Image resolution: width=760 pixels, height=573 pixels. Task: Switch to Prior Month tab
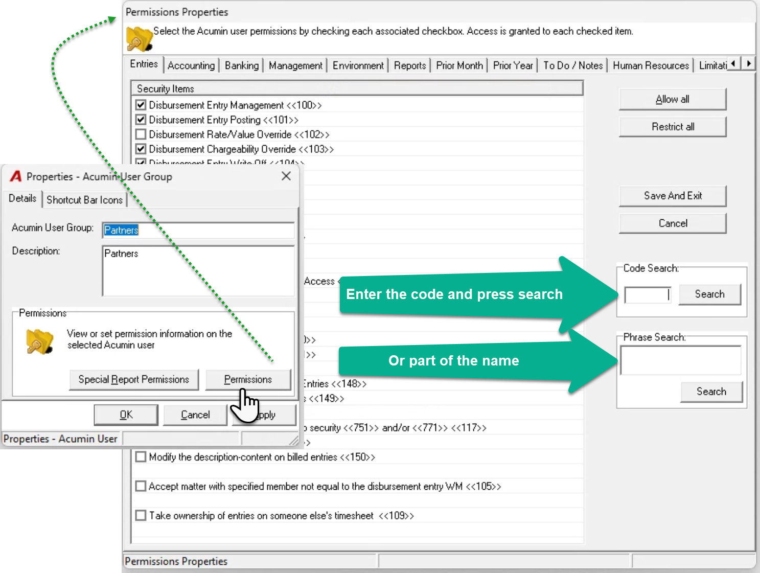459,65
